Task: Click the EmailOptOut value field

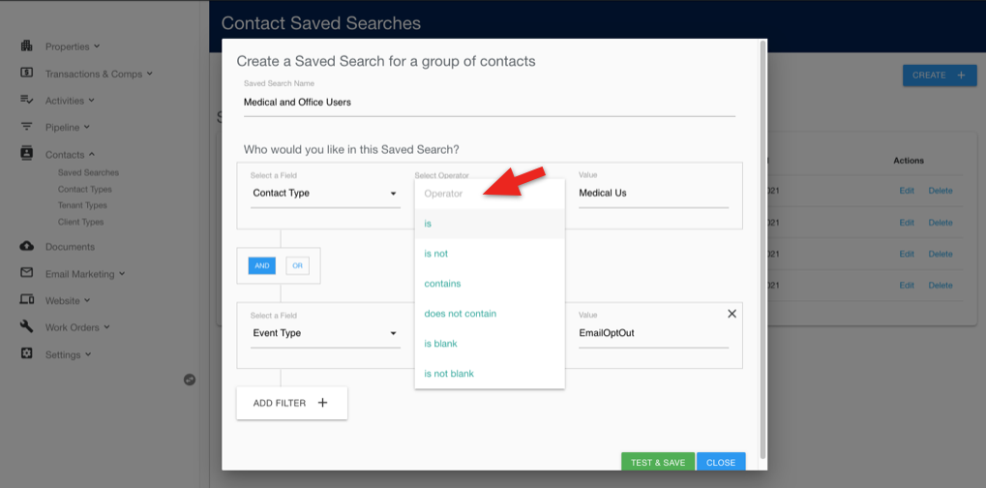Action: [653, 333]
